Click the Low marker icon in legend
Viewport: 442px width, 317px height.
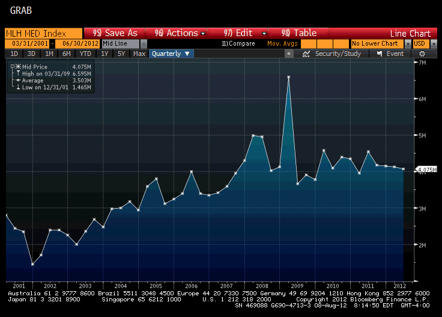(18, 87)
